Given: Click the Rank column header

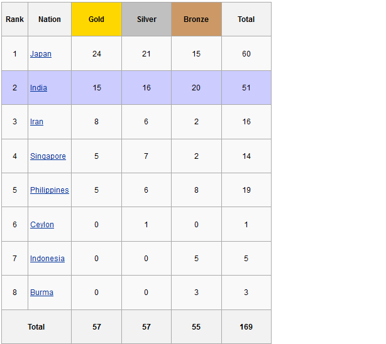Looking at the screenshot, I should tap(14, 19).
